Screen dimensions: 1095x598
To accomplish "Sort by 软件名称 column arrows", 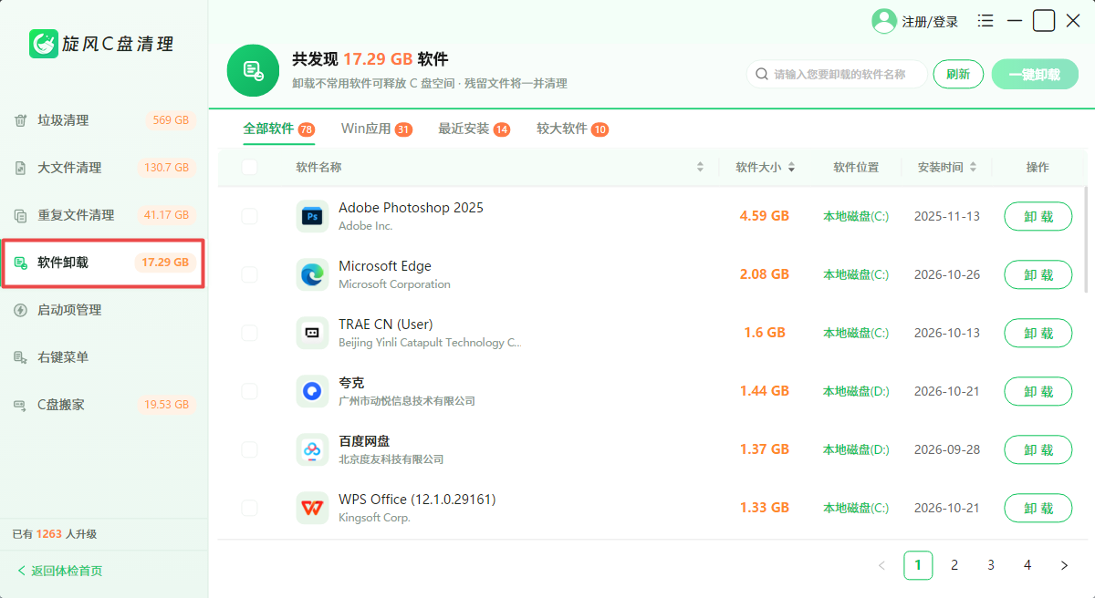I will (700, 167).
